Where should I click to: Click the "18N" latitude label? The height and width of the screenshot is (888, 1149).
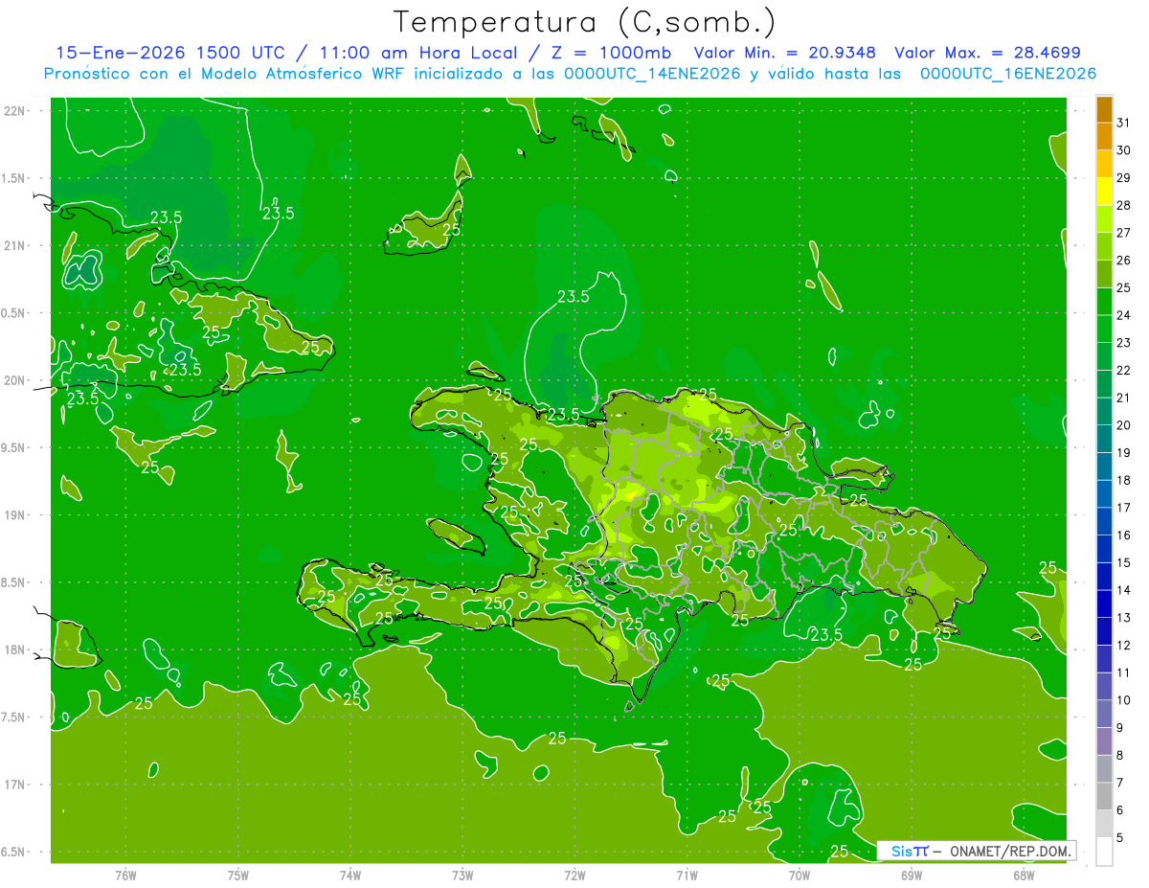pos(14,649)
